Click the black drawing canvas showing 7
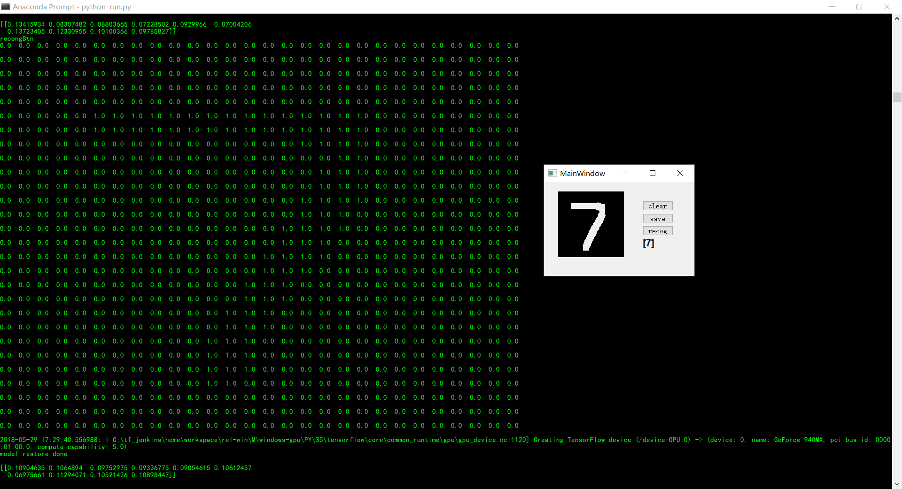 coord(591,224)
